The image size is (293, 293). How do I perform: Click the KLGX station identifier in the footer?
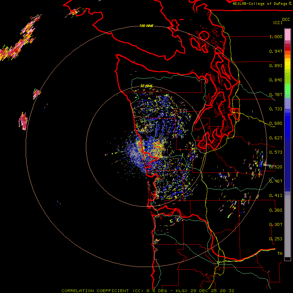point(182,291)
